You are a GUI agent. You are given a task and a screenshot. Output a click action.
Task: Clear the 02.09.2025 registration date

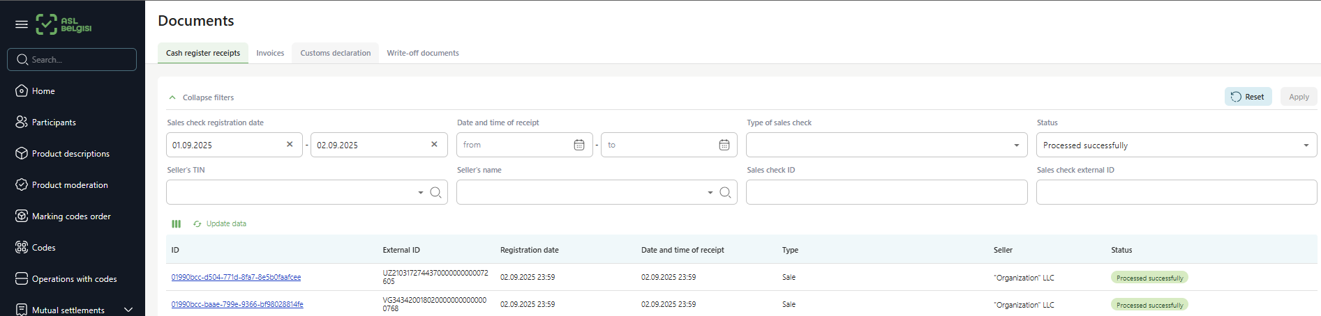[x=434, y=145]
